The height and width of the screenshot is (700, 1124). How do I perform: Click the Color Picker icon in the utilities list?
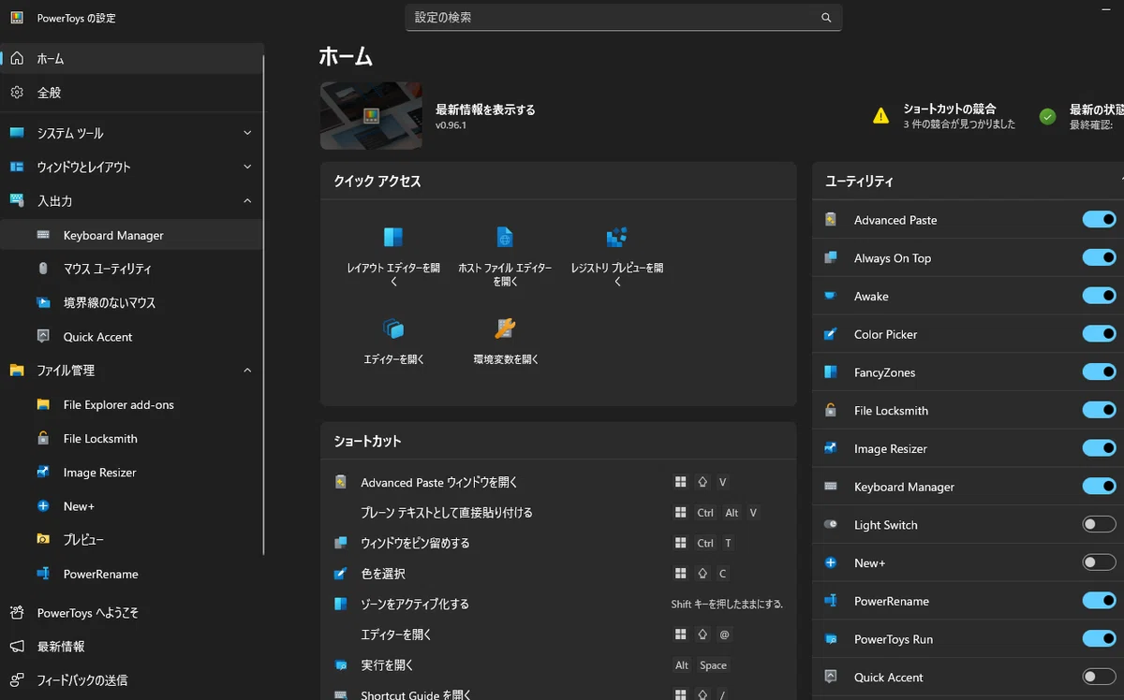831,334
